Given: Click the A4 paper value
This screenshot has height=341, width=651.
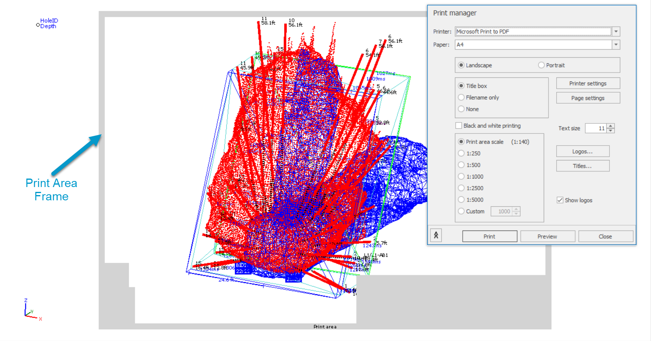Looking at the screenshot, I should 460,45.
